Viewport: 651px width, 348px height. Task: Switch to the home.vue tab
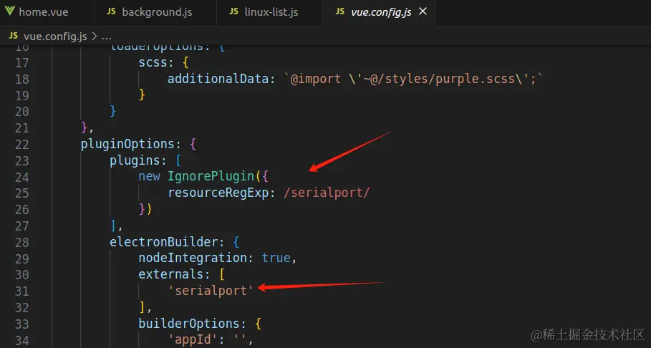pyautogui.click(x=43, y=11)
